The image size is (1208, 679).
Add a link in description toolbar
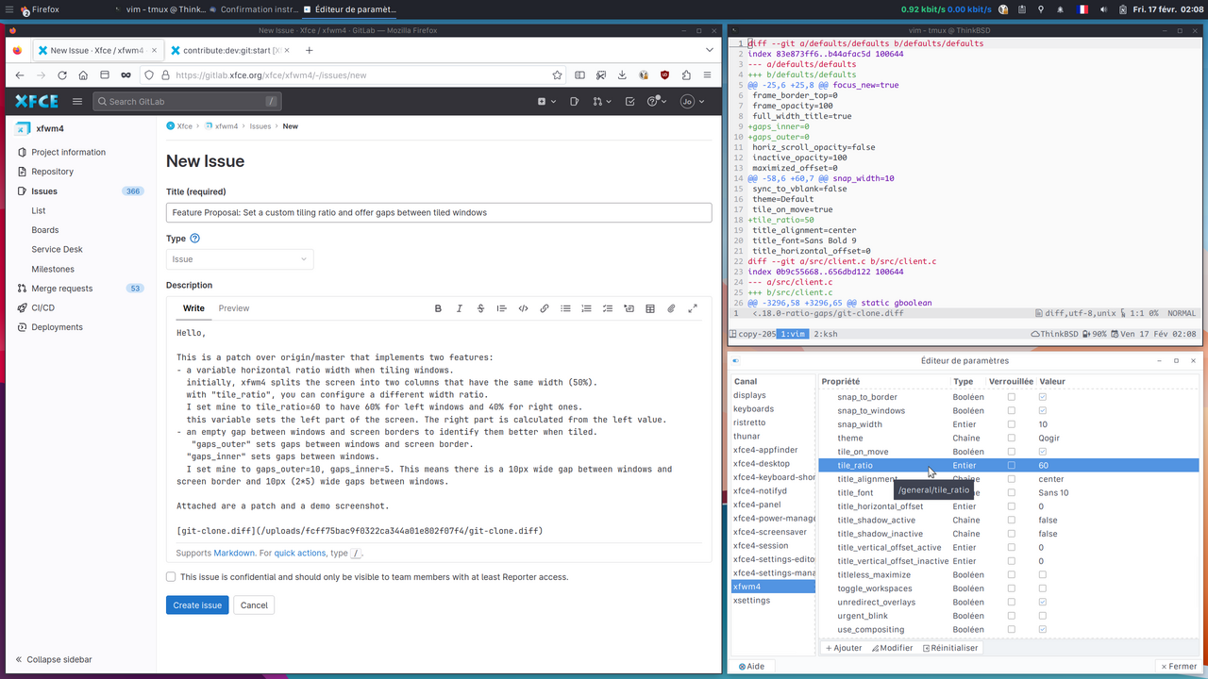[545, 308]
